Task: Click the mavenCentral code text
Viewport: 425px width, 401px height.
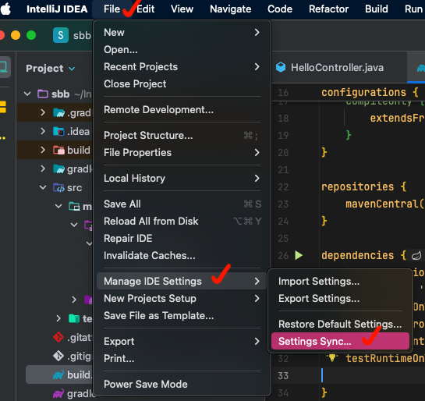Action: pyautogui.click(x=382, y=204)
